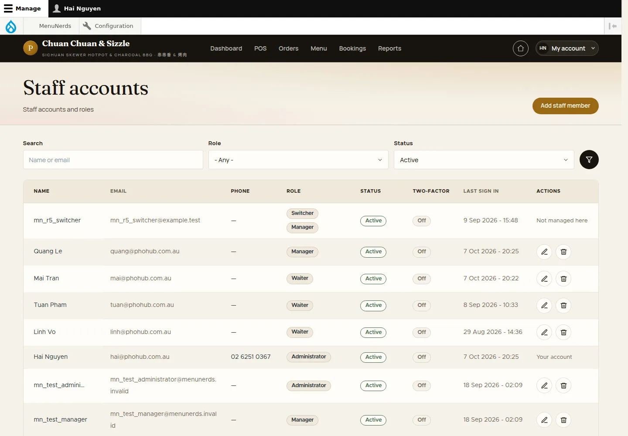Image resolution: width=628 pixels, height=436 pixels.
Task: Edit Tuan Pham's account
Action: coord(544,305)
